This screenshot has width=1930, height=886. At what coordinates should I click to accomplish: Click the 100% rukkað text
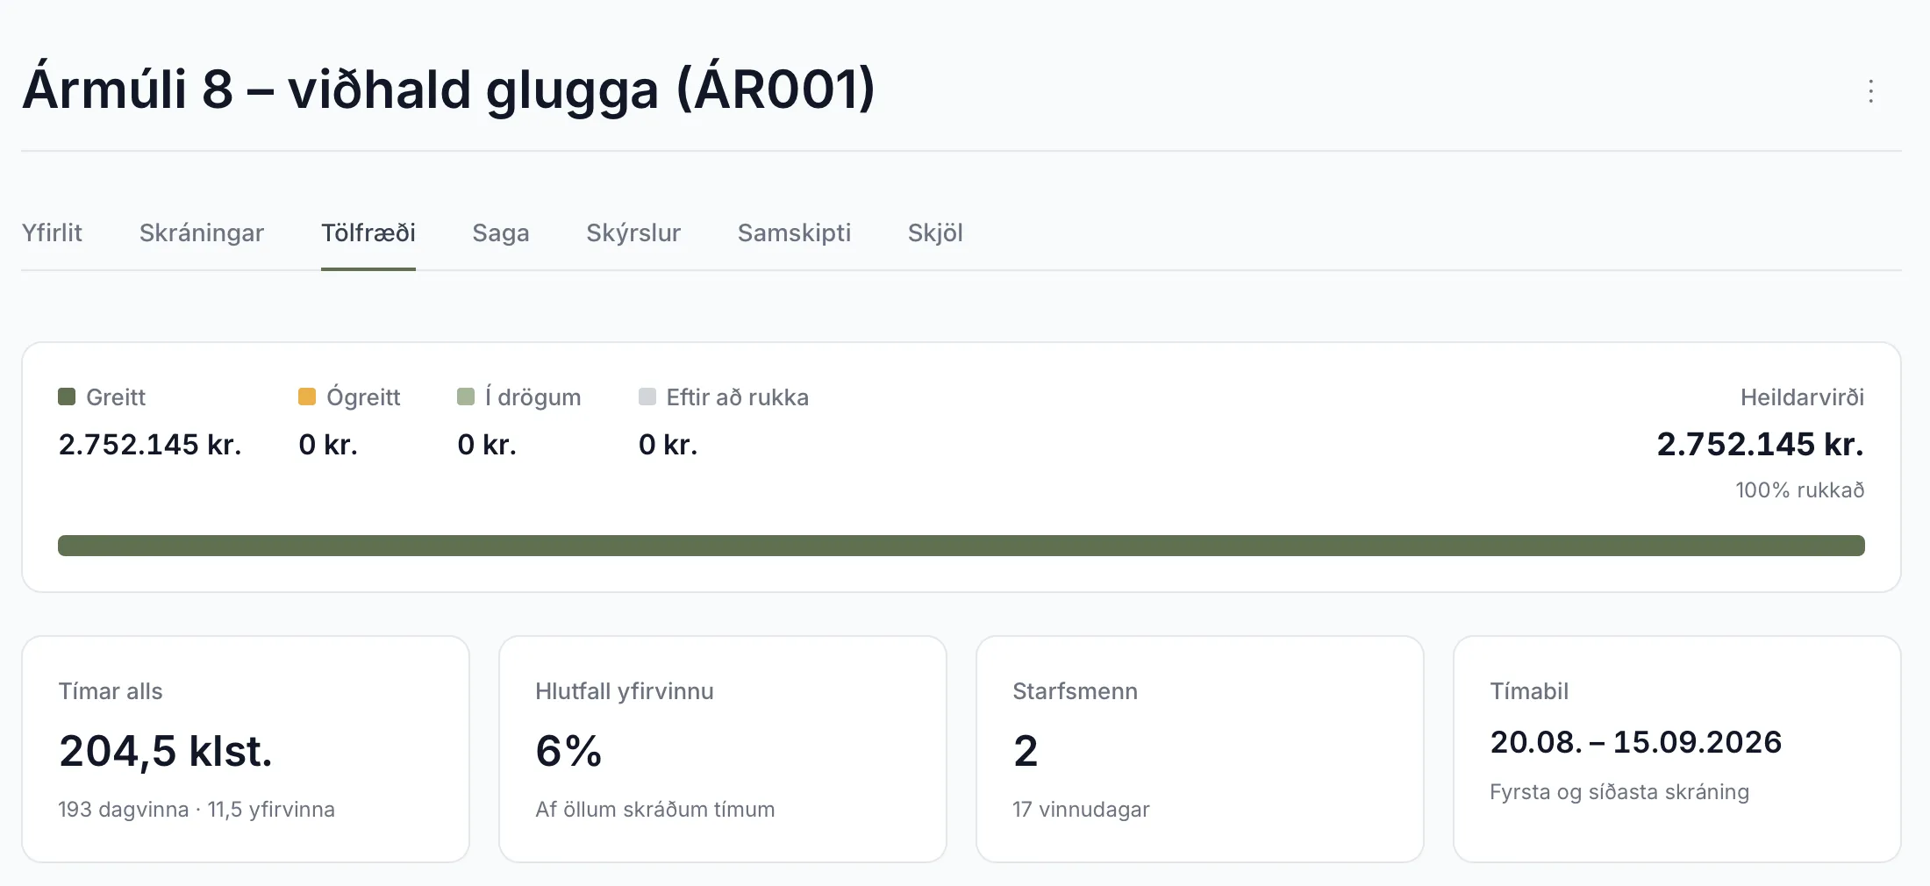[x=1800, y=489]
